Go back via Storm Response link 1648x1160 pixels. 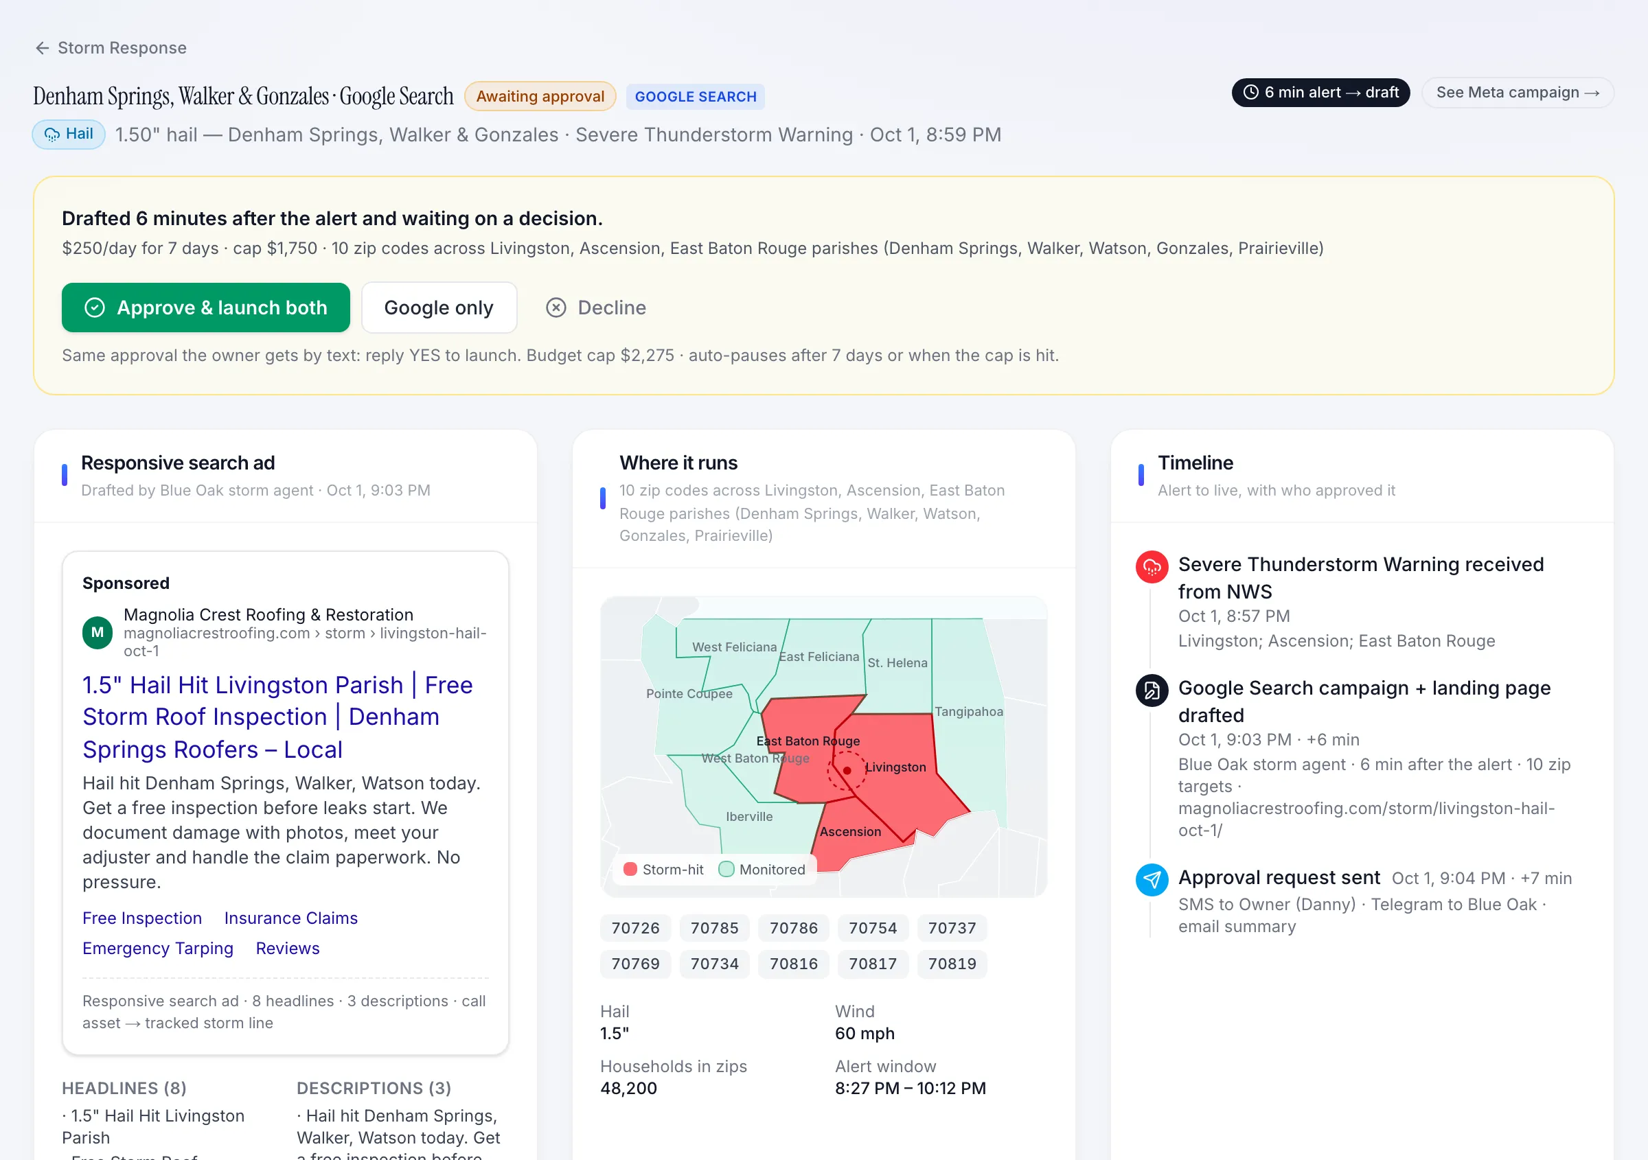[122, 48]
